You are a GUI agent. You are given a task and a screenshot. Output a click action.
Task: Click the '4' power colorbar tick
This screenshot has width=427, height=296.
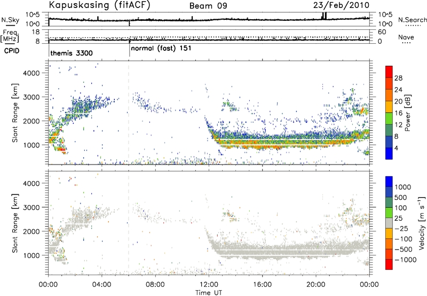[396, 148]
